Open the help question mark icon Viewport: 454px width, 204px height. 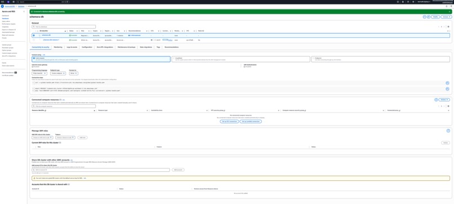pos(408,2)
